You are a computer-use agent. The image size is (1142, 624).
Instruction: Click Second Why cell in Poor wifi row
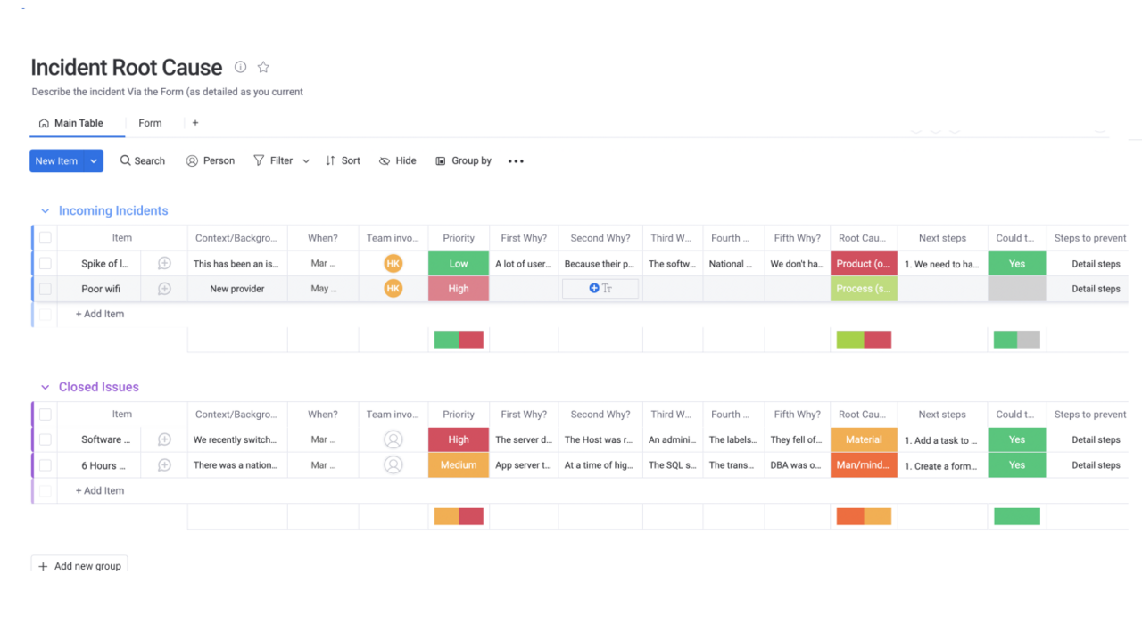tap(600, 289)
